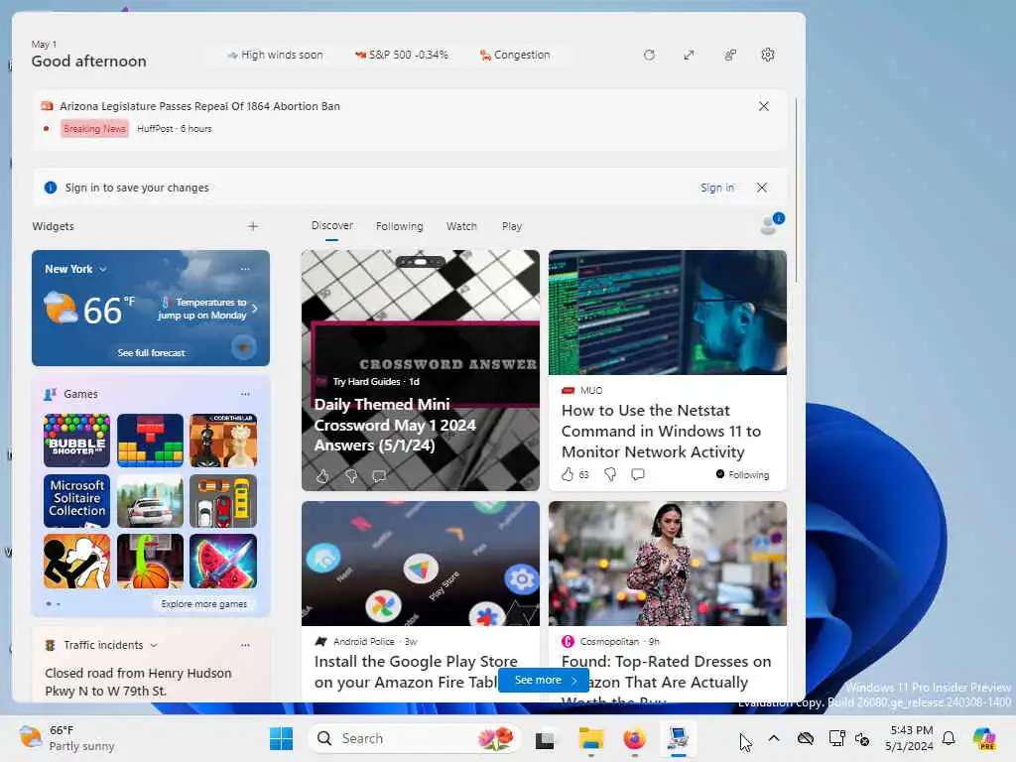Click See full forecast link

pos(151,352)
